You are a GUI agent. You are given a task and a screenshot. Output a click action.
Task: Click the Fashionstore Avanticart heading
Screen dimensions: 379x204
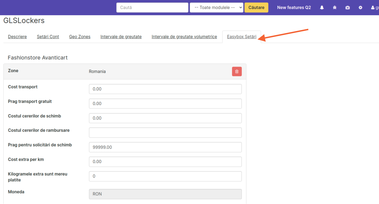click(38, 58)
